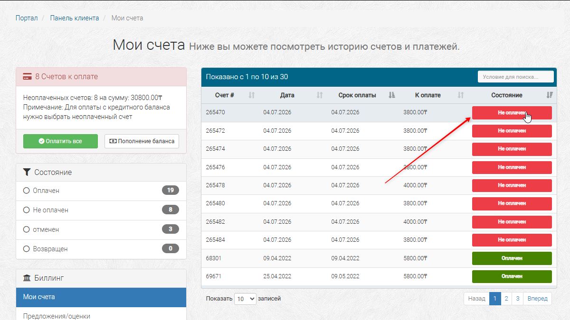
Task: Click invoice number 265470
Action: click(x=216, y=113)
